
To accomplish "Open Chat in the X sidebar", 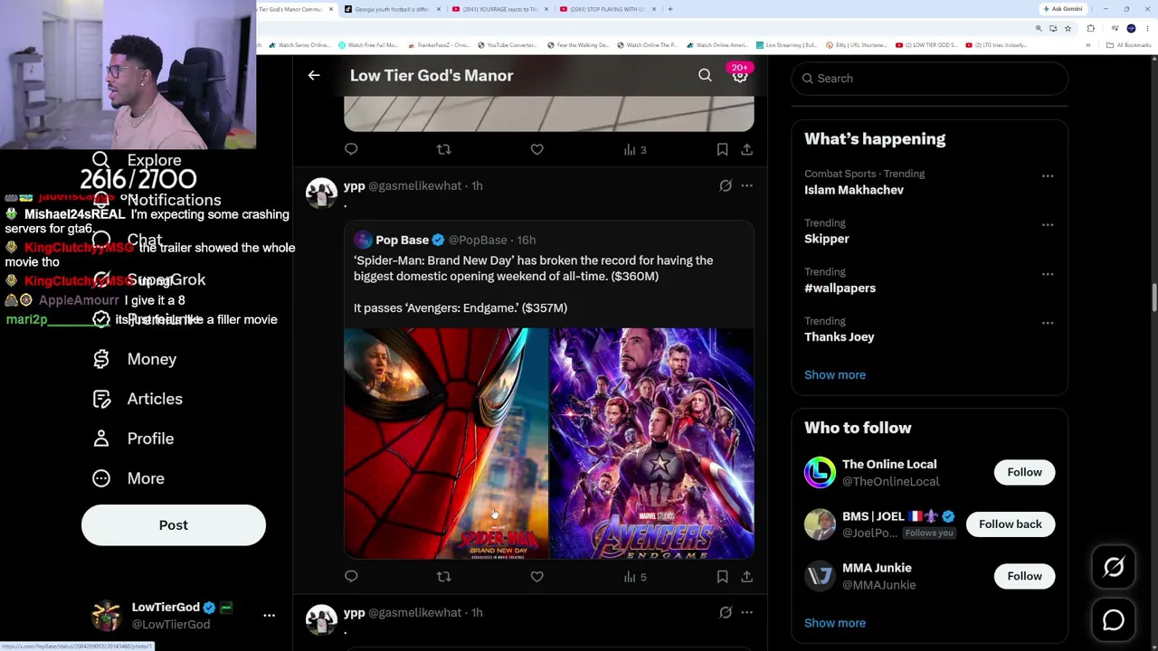I will tap(128, 240).
